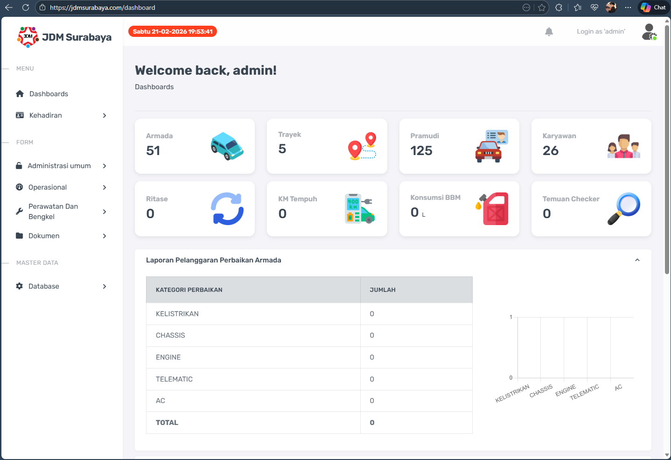Click the KM Tempuh charging station icon

coord(359,209)
